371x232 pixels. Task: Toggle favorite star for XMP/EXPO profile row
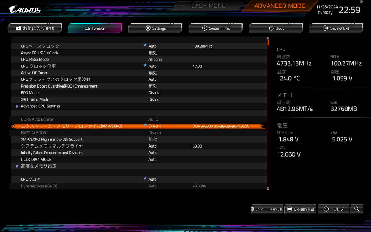click(x=145, y=126)
